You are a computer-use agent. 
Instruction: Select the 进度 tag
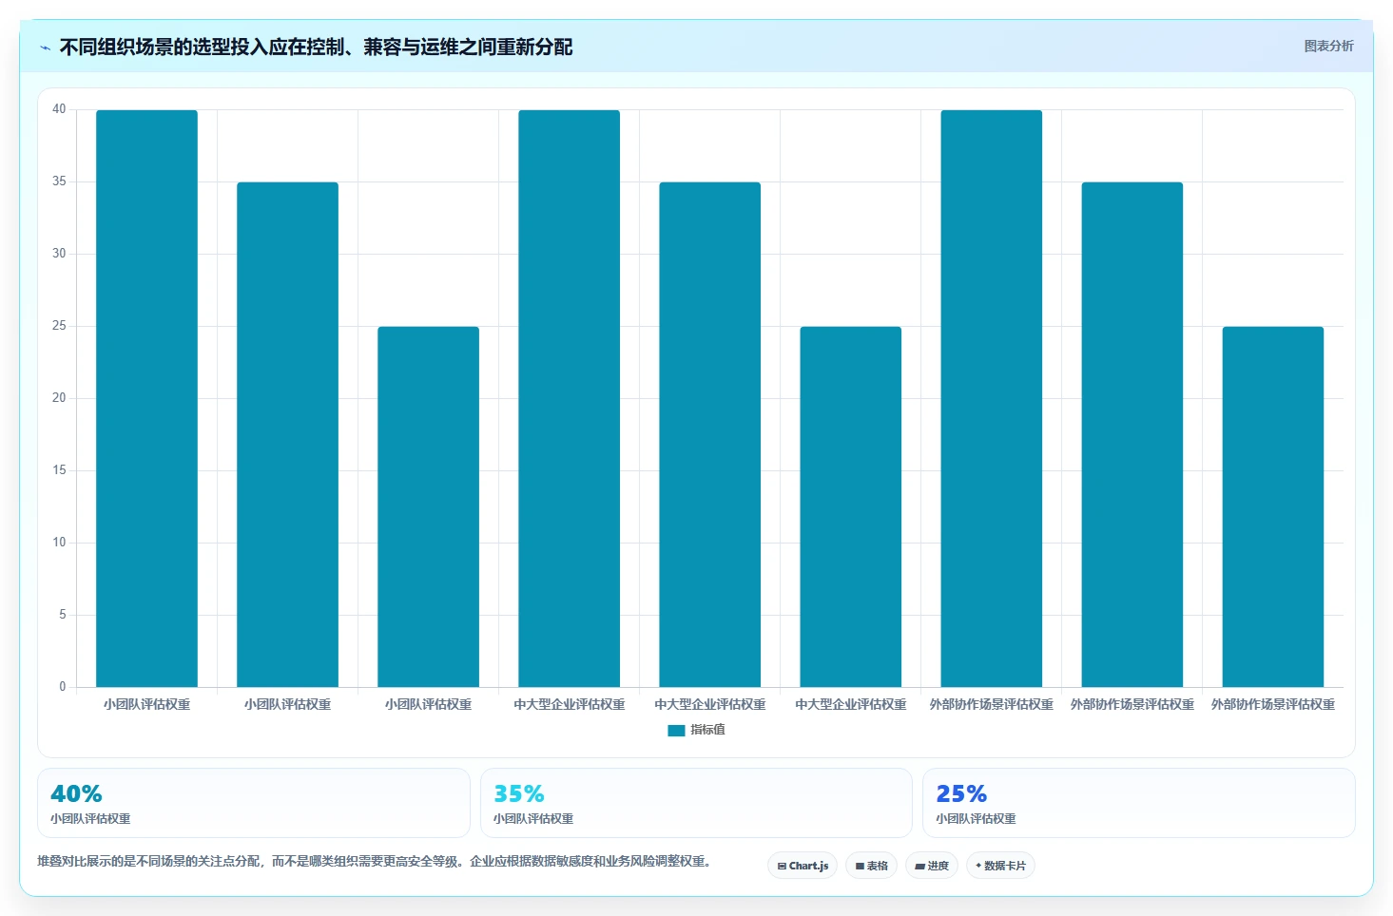pyautogui.click(x=932, y=866)
